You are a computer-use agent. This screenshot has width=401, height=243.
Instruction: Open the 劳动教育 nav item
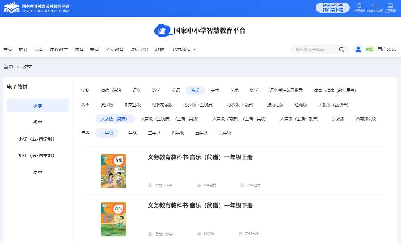click(115, 49)
